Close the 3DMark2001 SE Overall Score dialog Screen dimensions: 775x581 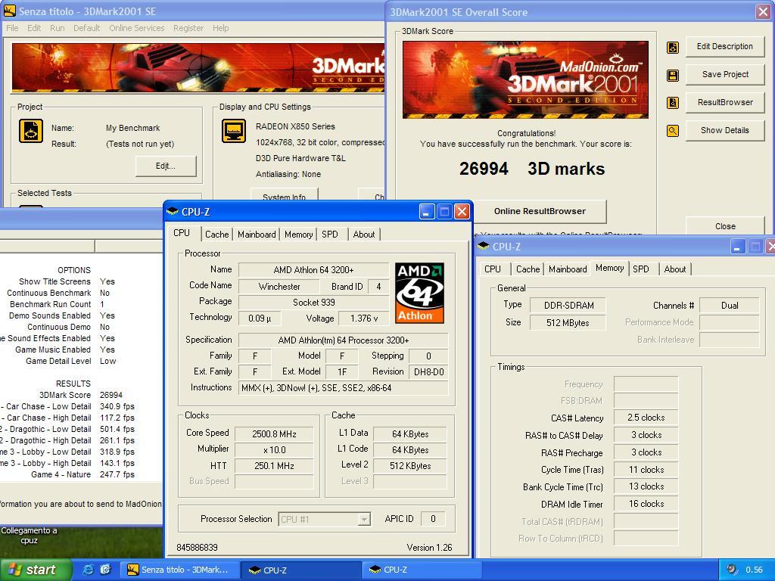(763, 12)
